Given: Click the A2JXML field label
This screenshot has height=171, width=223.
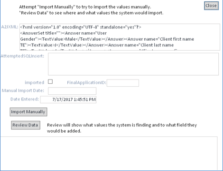Looking at the screenshot, I should [9, 27].
